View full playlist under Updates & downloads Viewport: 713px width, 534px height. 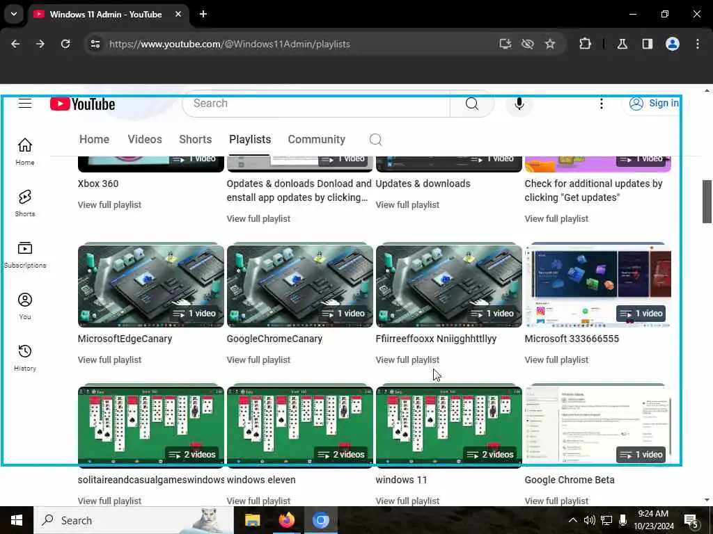[x=407, y=205]
